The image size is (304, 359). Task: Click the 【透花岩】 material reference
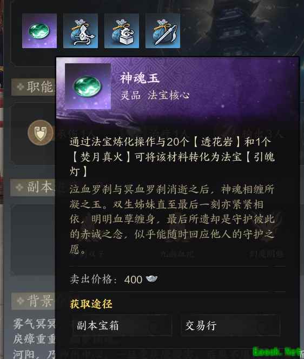[x=216, y=142]
